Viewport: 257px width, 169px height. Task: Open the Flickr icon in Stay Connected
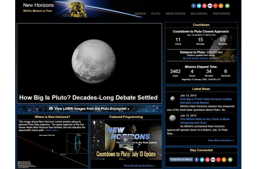pyautogui.click(x=213, y=160)
